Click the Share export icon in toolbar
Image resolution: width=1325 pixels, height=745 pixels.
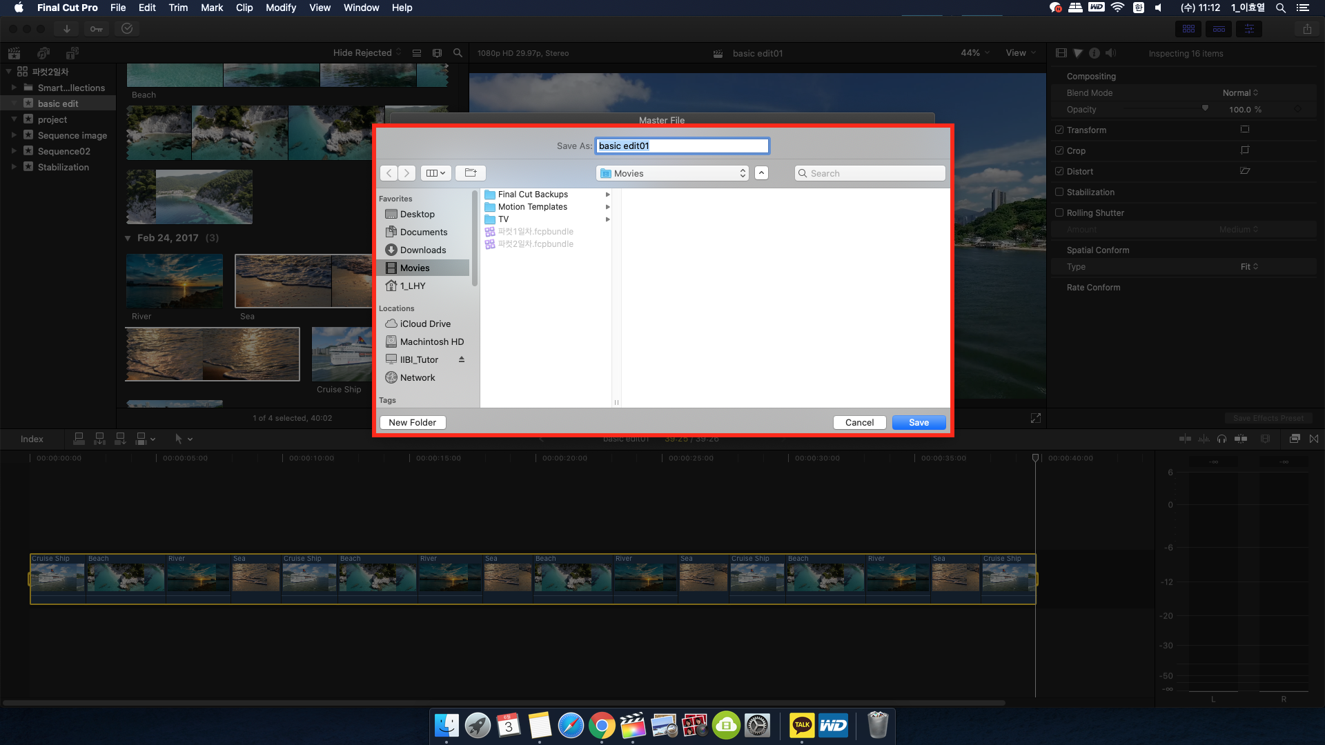1307,29
